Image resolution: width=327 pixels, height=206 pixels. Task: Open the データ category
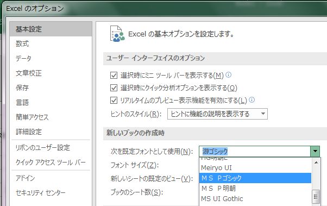click(51, 58)
